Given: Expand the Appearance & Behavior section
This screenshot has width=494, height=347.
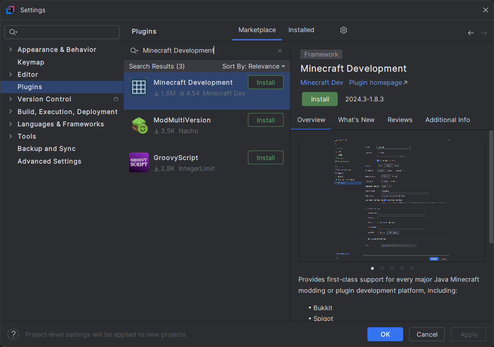Looking at the screenshot, I should point(11,50).
